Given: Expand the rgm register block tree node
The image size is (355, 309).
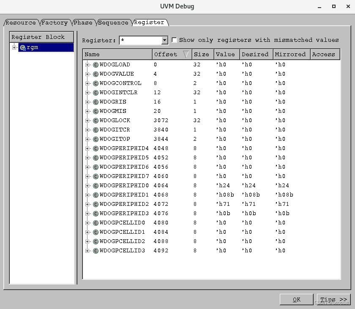Looking at the screenshot, I should [x=14, y=47].
